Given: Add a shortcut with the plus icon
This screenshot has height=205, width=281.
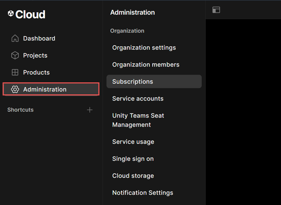Looking at the screenshot, I should [x=90, y=110].
